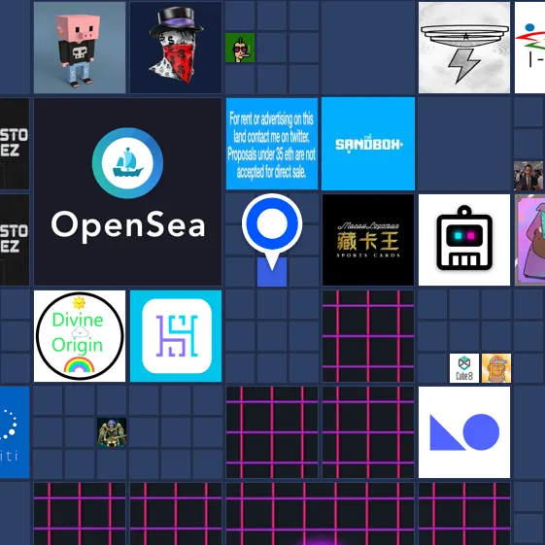This screenshot has width=545, height=545.
Task: Open the Divine Origin rainbow tile
Action: [80, 336]
